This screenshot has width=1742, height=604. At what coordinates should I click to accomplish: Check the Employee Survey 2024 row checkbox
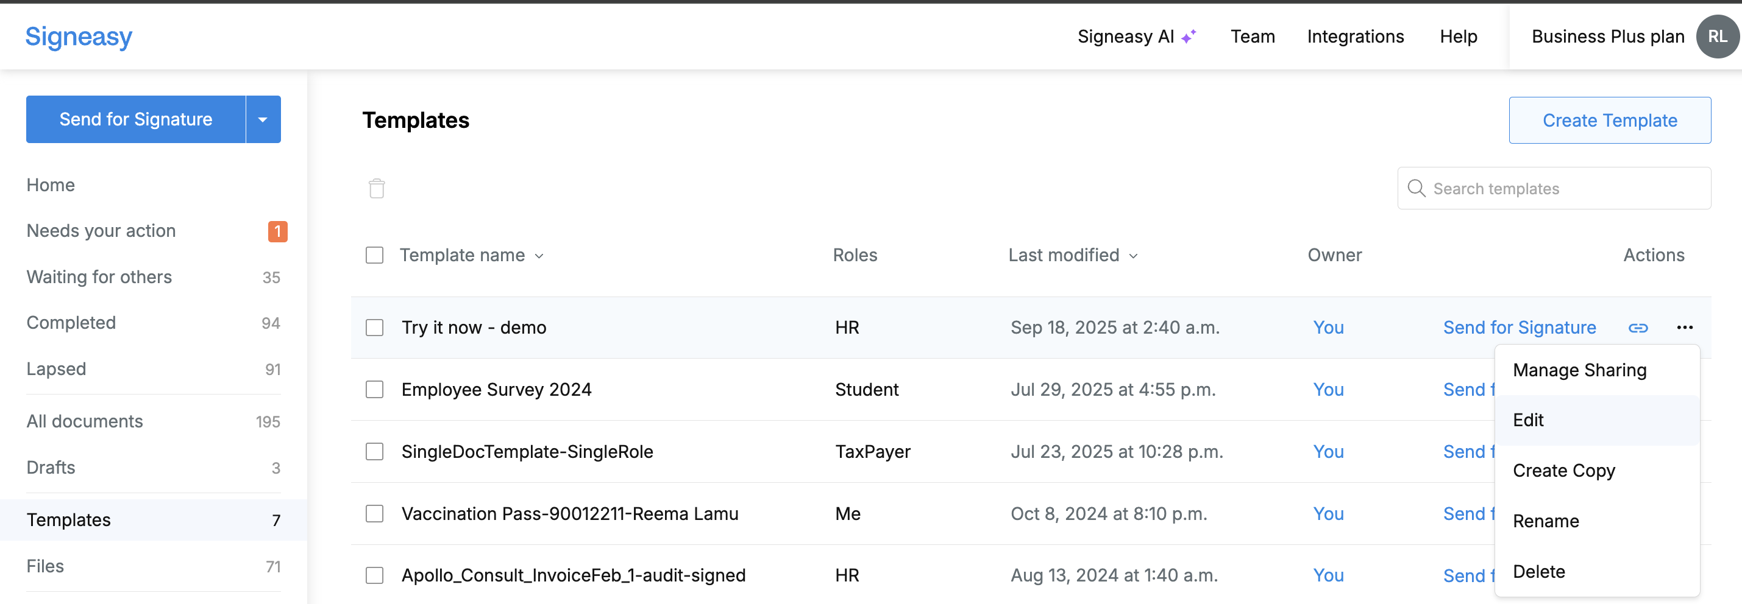(374, 390)
